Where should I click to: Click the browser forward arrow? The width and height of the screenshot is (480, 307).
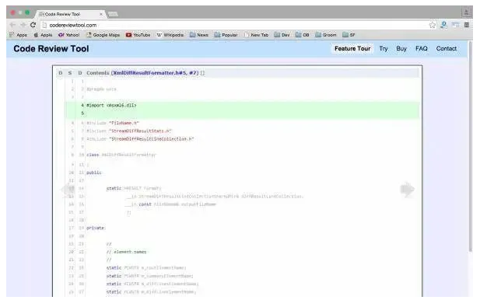[x=23, y=25]
